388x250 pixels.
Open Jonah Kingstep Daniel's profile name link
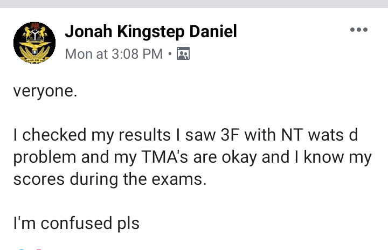(x=151, y=31)
